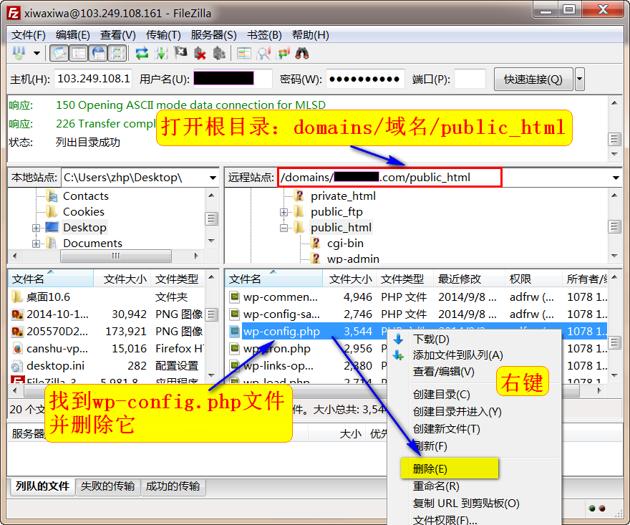Image resolution: width=630 pixels, height=525 pixels.
Task: Click the 快速连接(Q) button
Action: tap(533, 80)
